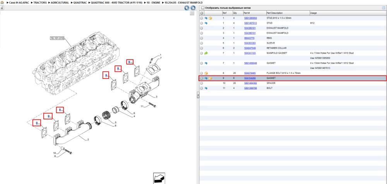This screenshot has height=184, width=387.
Task: Open part number 504386181 link
Action: click(x=250, y=28)
